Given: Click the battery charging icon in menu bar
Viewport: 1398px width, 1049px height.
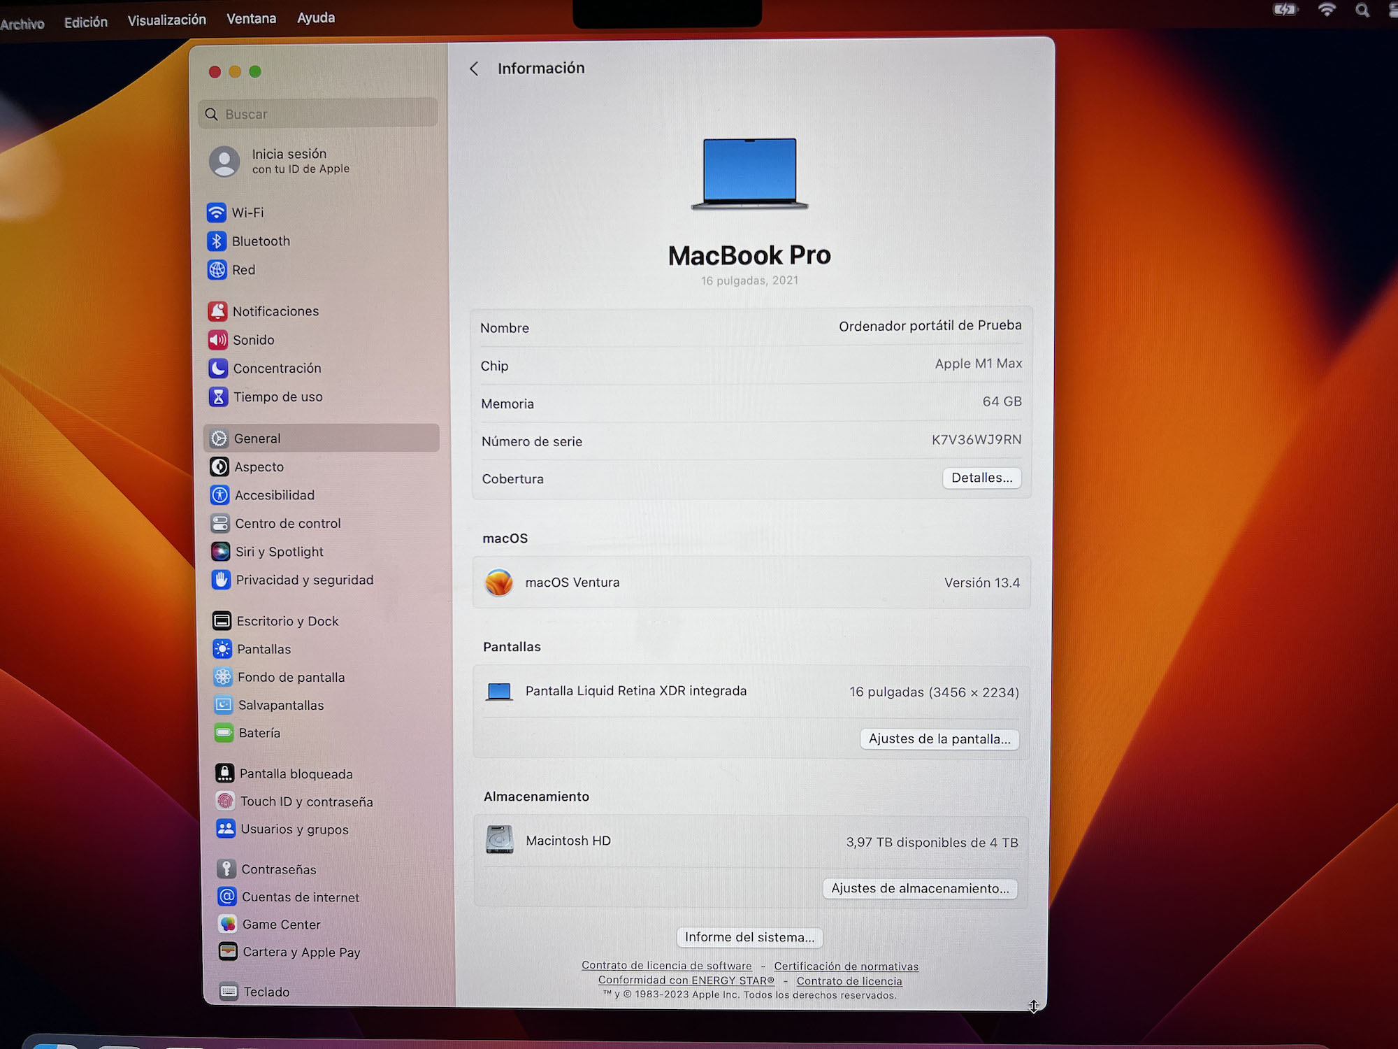Looking at the screenshot, I should pos(1285,10).
